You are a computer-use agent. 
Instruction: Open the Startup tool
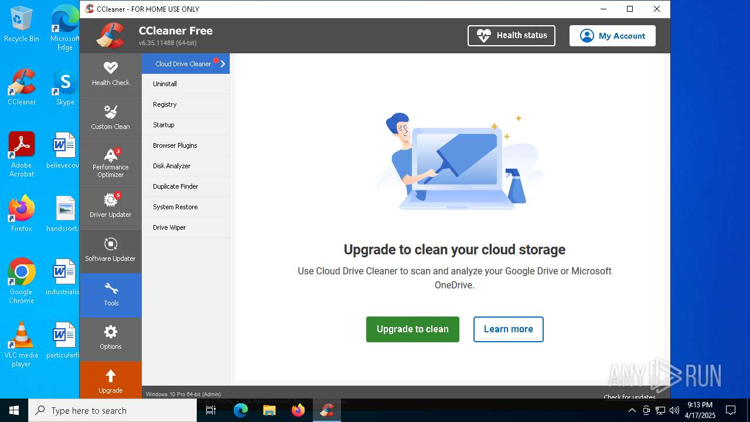(x=186, y=125)
